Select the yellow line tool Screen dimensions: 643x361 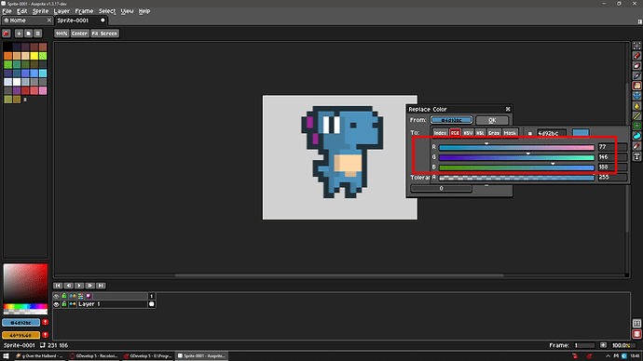pyautogui.click(x=636, y=115)
